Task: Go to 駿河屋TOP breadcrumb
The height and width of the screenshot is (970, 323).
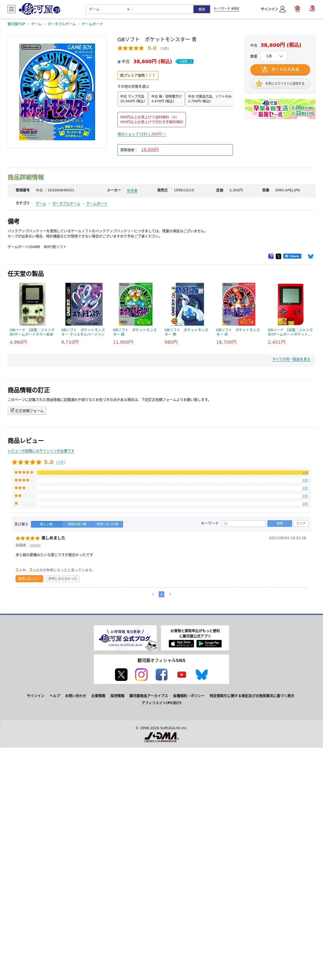Action: click(x=17, y=24)
